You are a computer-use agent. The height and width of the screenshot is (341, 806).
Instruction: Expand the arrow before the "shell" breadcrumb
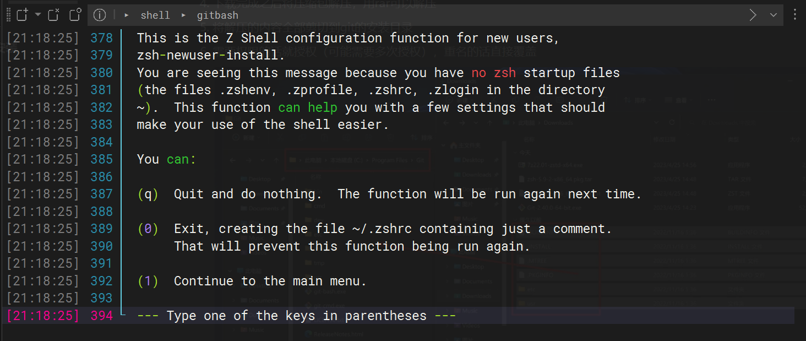[127, 15]
